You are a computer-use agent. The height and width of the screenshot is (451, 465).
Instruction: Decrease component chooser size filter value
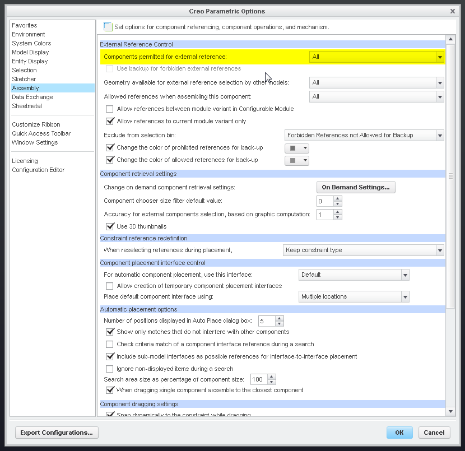[337, 204]
